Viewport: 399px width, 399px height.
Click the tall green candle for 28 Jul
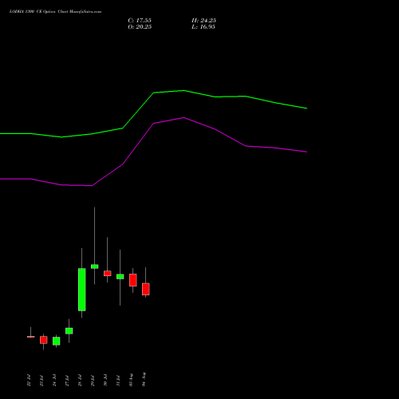click(82, 290)
